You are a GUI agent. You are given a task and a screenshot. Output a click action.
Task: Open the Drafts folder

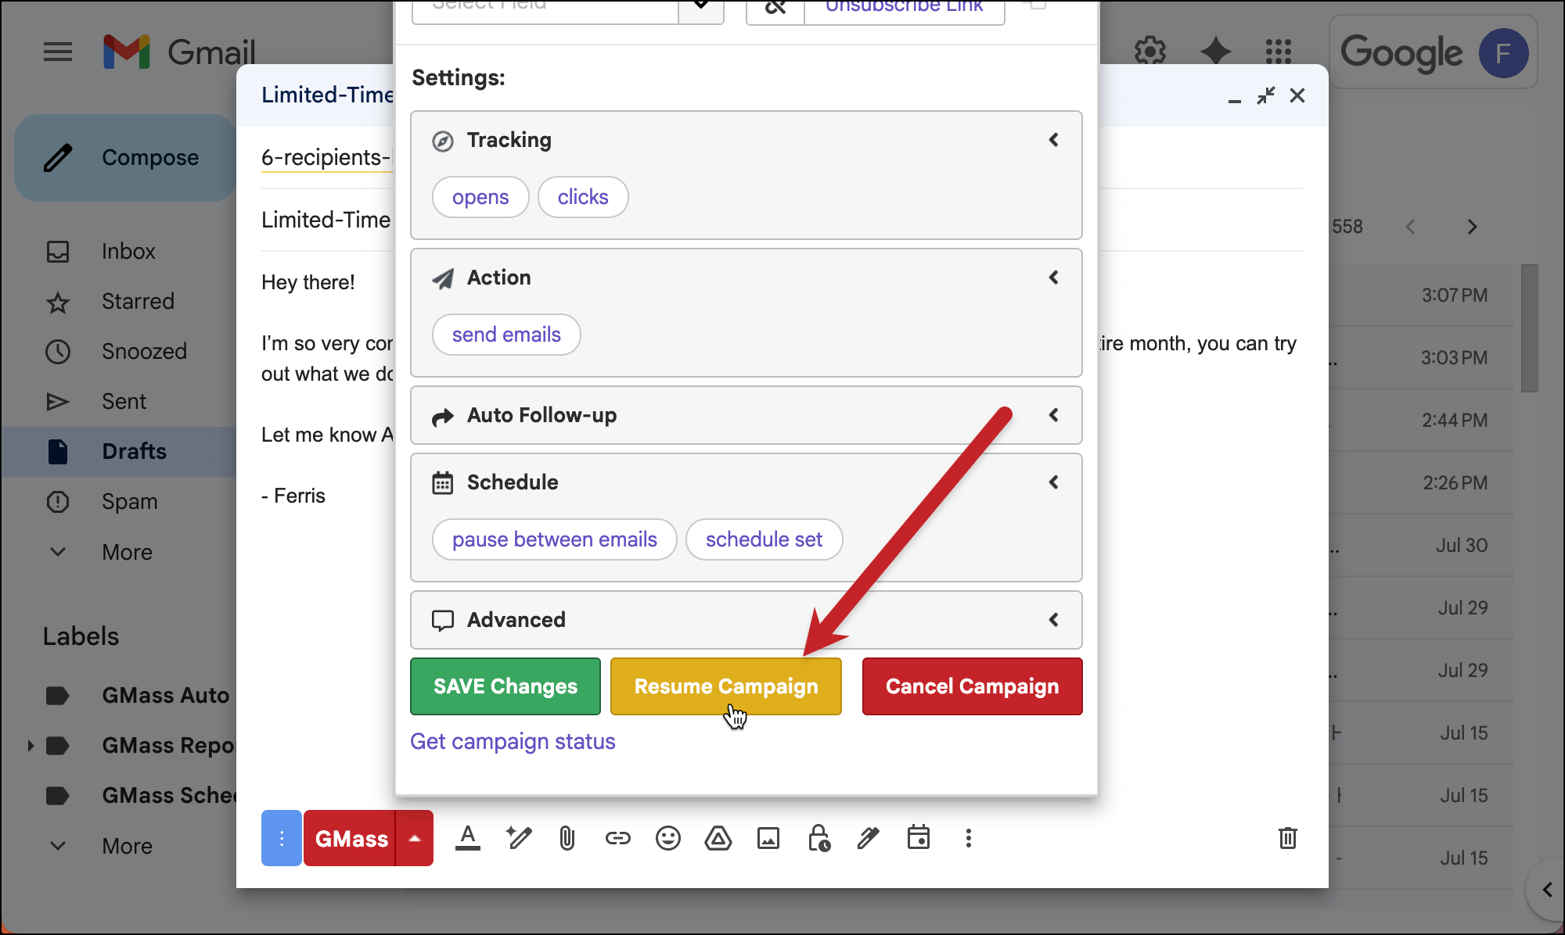[x=134, y=452]
